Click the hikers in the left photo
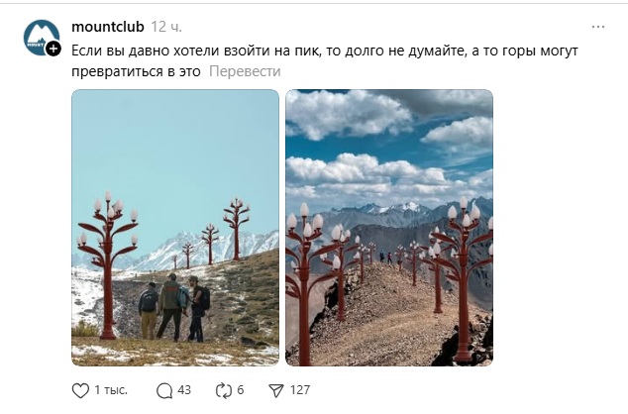 174,307
